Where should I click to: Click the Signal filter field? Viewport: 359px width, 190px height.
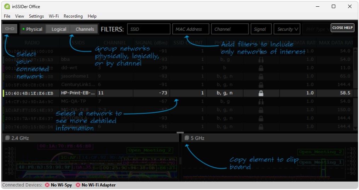[x=261, y=29]
